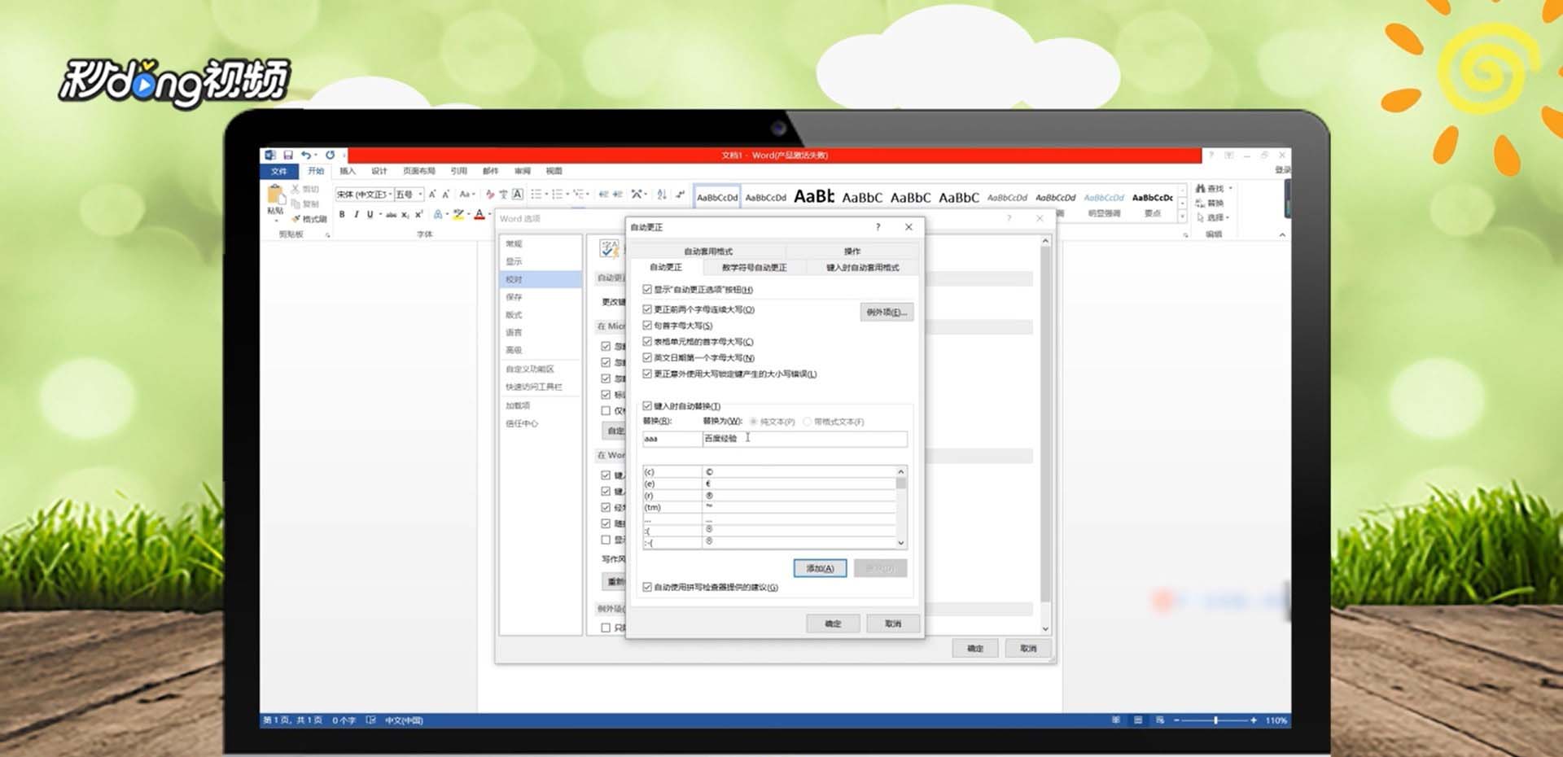Click the Character Border (boxed A) icon
The height and width of the screenshot is (757, 1563).
click(517, 194)
